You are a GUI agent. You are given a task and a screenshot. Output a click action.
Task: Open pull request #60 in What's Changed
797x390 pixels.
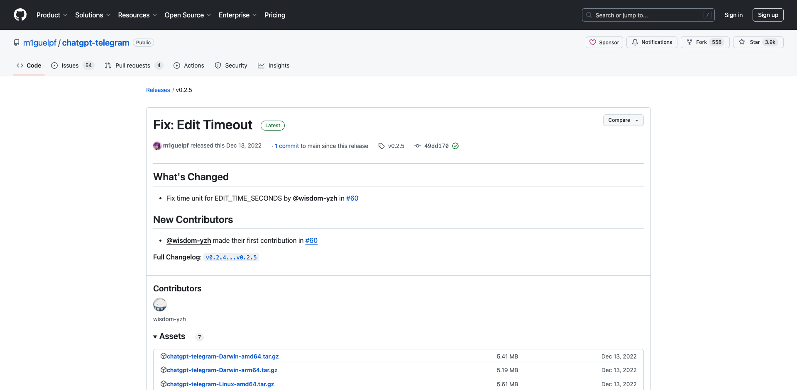[352, 198]
